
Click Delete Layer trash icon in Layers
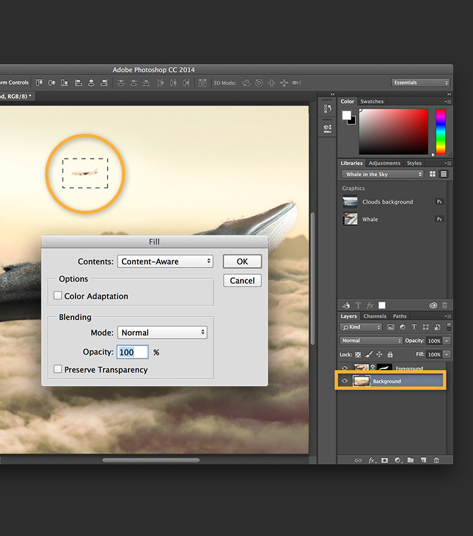(x=436, y=460)
